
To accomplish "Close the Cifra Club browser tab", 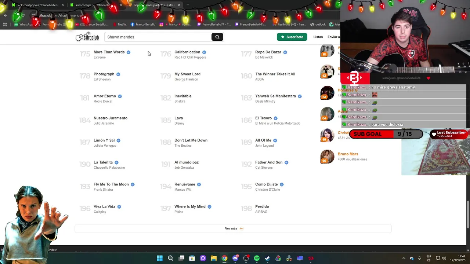I will pyautogui.click(x=179, y=5).
